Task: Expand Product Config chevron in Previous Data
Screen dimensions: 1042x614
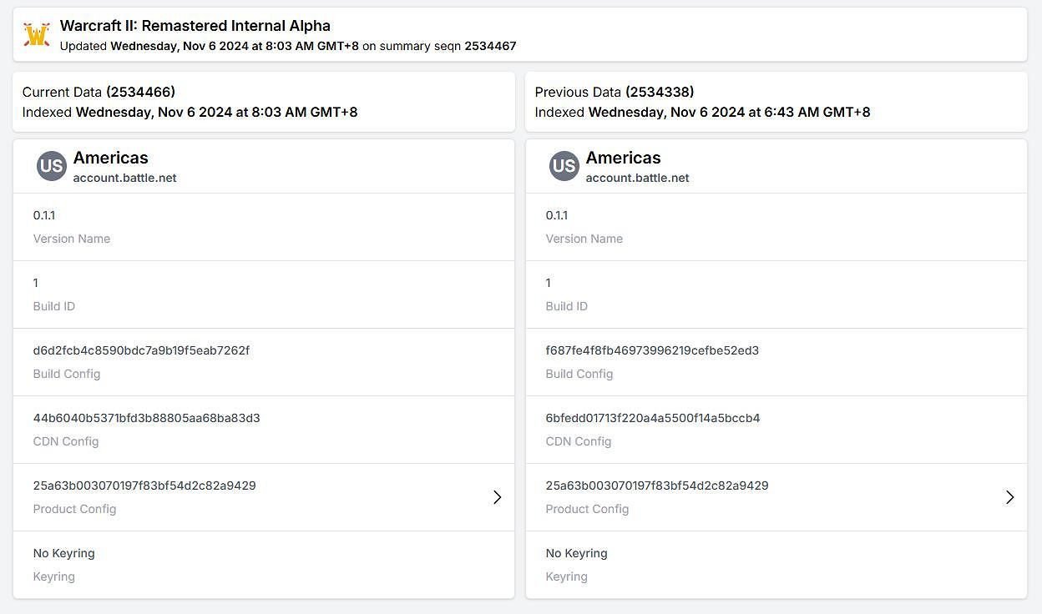Action: pos(1009,497)
